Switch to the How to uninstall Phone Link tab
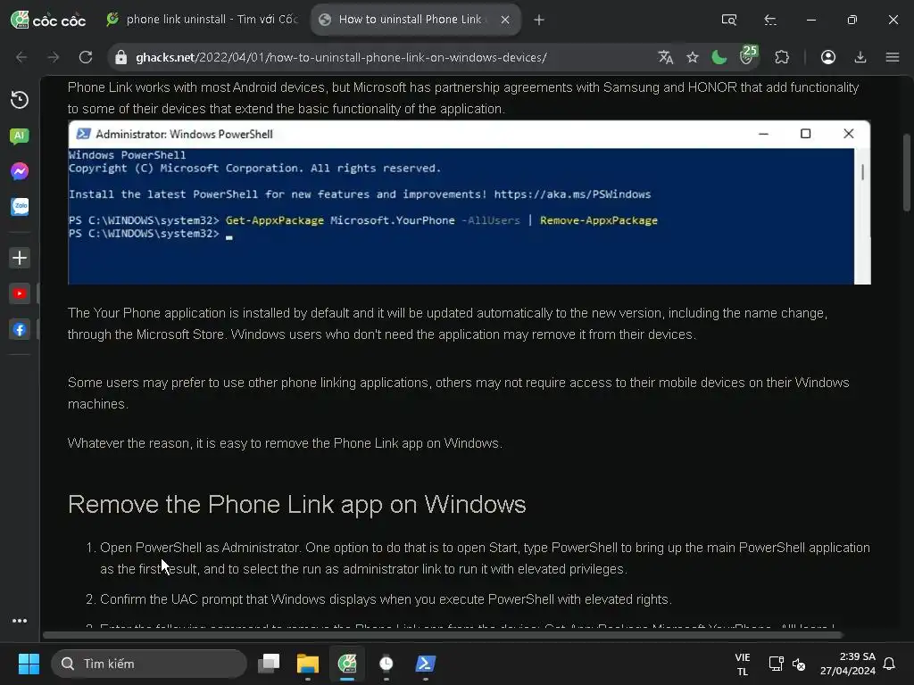 [410, 20]
